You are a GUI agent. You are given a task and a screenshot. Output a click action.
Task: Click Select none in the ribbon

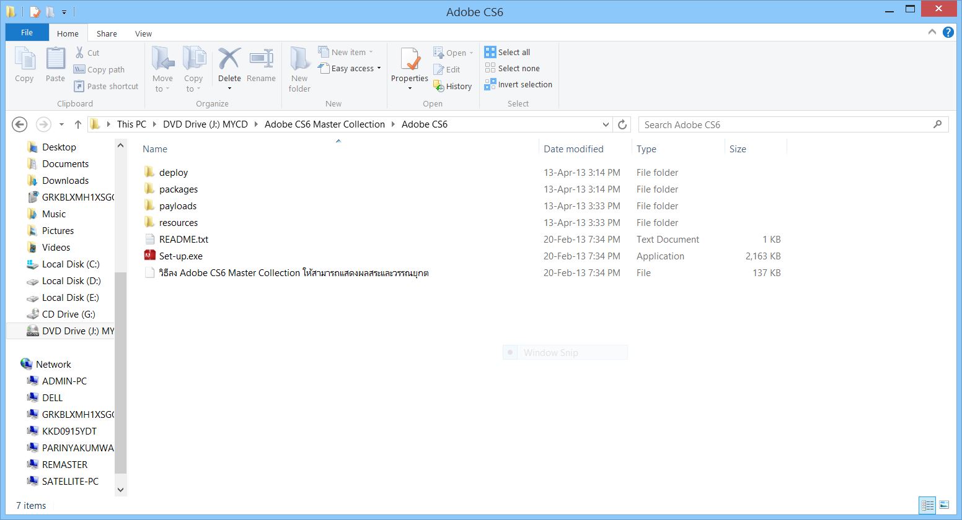tap(513, 68)
